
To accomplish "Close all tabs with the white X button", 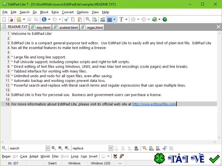I will (x=218, y=27).
